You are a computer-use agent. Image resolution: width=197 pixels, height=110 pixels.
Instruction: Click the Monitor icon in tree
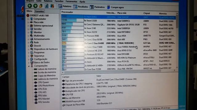[31, 32]
